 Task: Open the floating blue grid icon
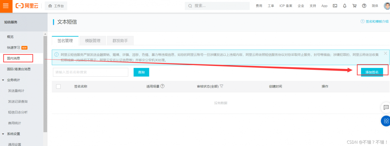[x=386, y=121]
